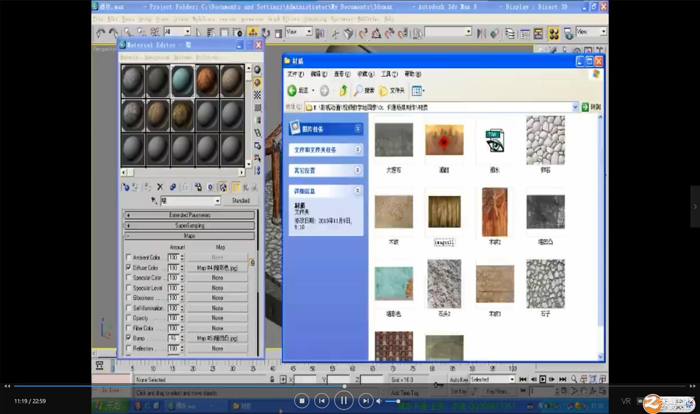
Task: Toggle the 3D Snaps magnet icon
Action: [363, 33]
